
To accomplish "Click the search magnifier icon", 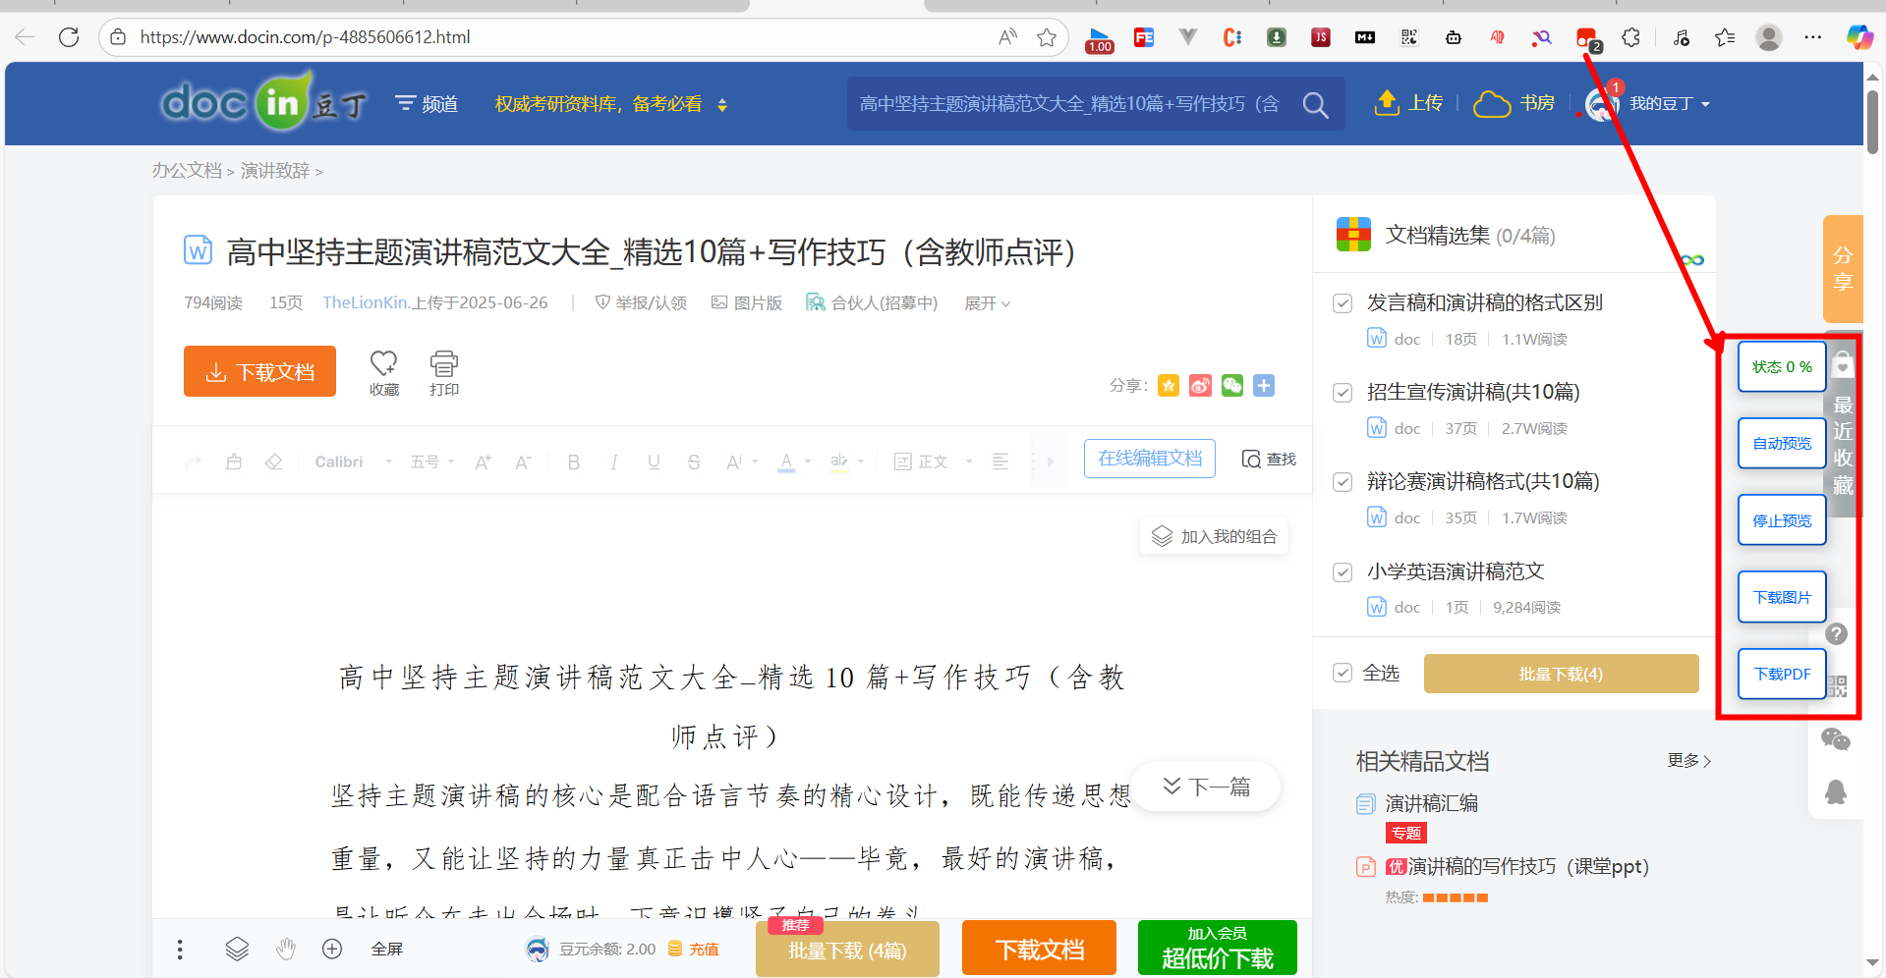I will point(1315,105).
